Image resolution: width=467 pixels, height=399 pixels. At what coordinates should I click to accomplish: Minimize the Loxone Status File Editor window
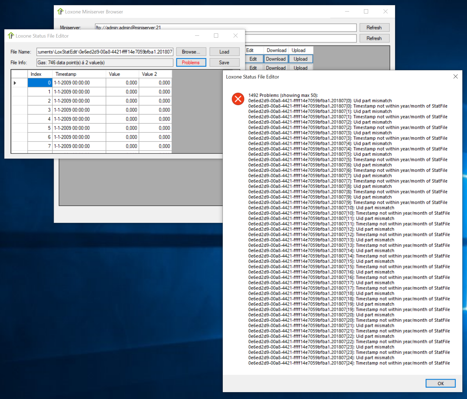pyautogui.click(x=197, y=36)
